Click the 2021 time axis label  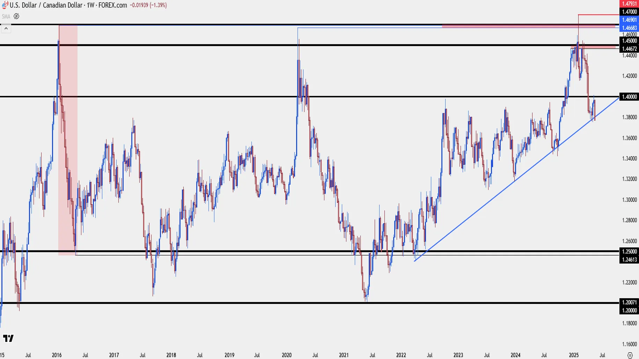point(344,355)
